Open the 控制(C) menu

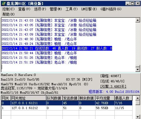(x=8, y=9)
